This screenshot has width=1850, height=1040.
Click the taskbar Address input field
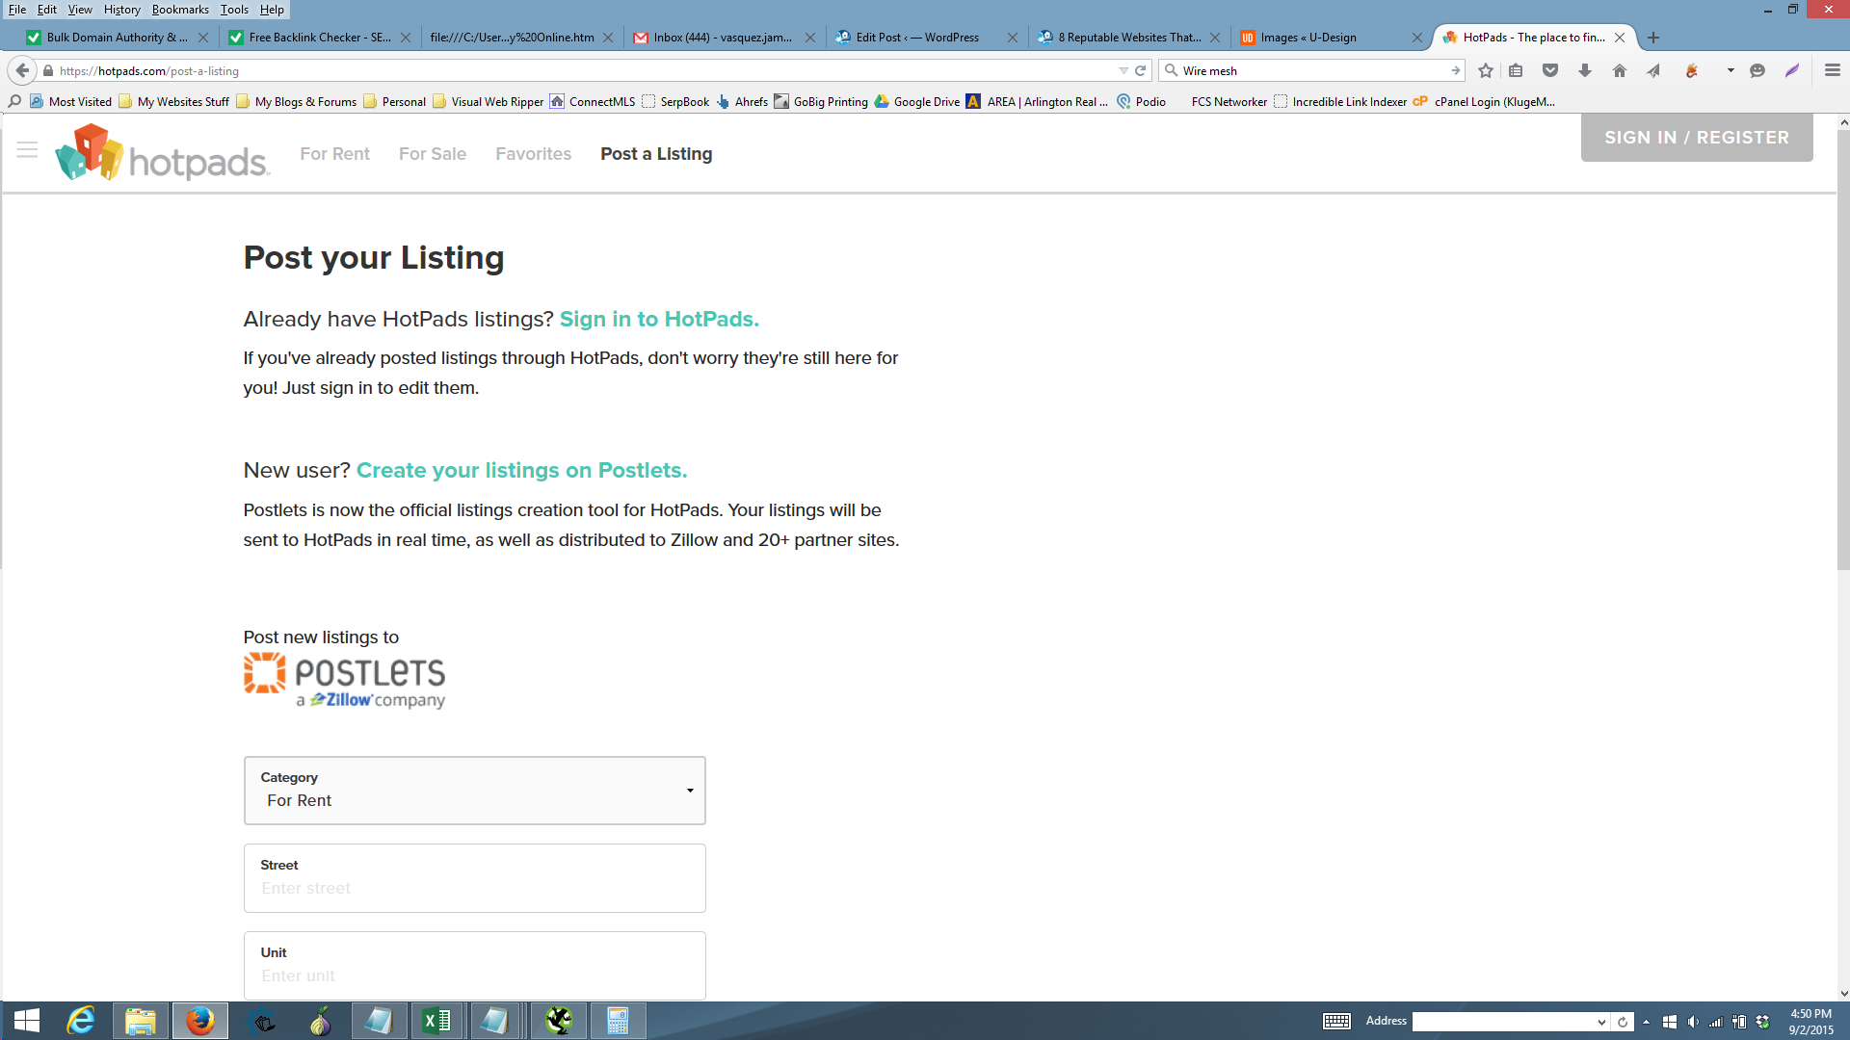coord(1504,1022)
